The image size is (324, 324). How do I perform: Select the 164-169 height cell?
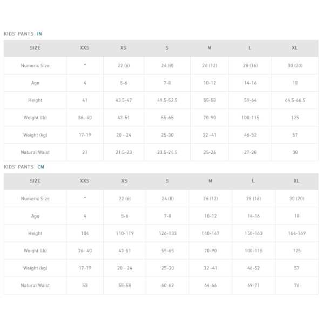[x=296, y=233]
